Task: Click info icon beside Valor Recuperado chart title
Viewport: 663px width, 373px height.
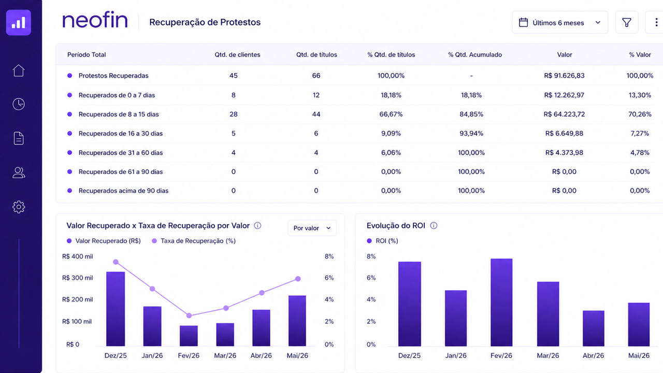Action: tap(257, 225)
